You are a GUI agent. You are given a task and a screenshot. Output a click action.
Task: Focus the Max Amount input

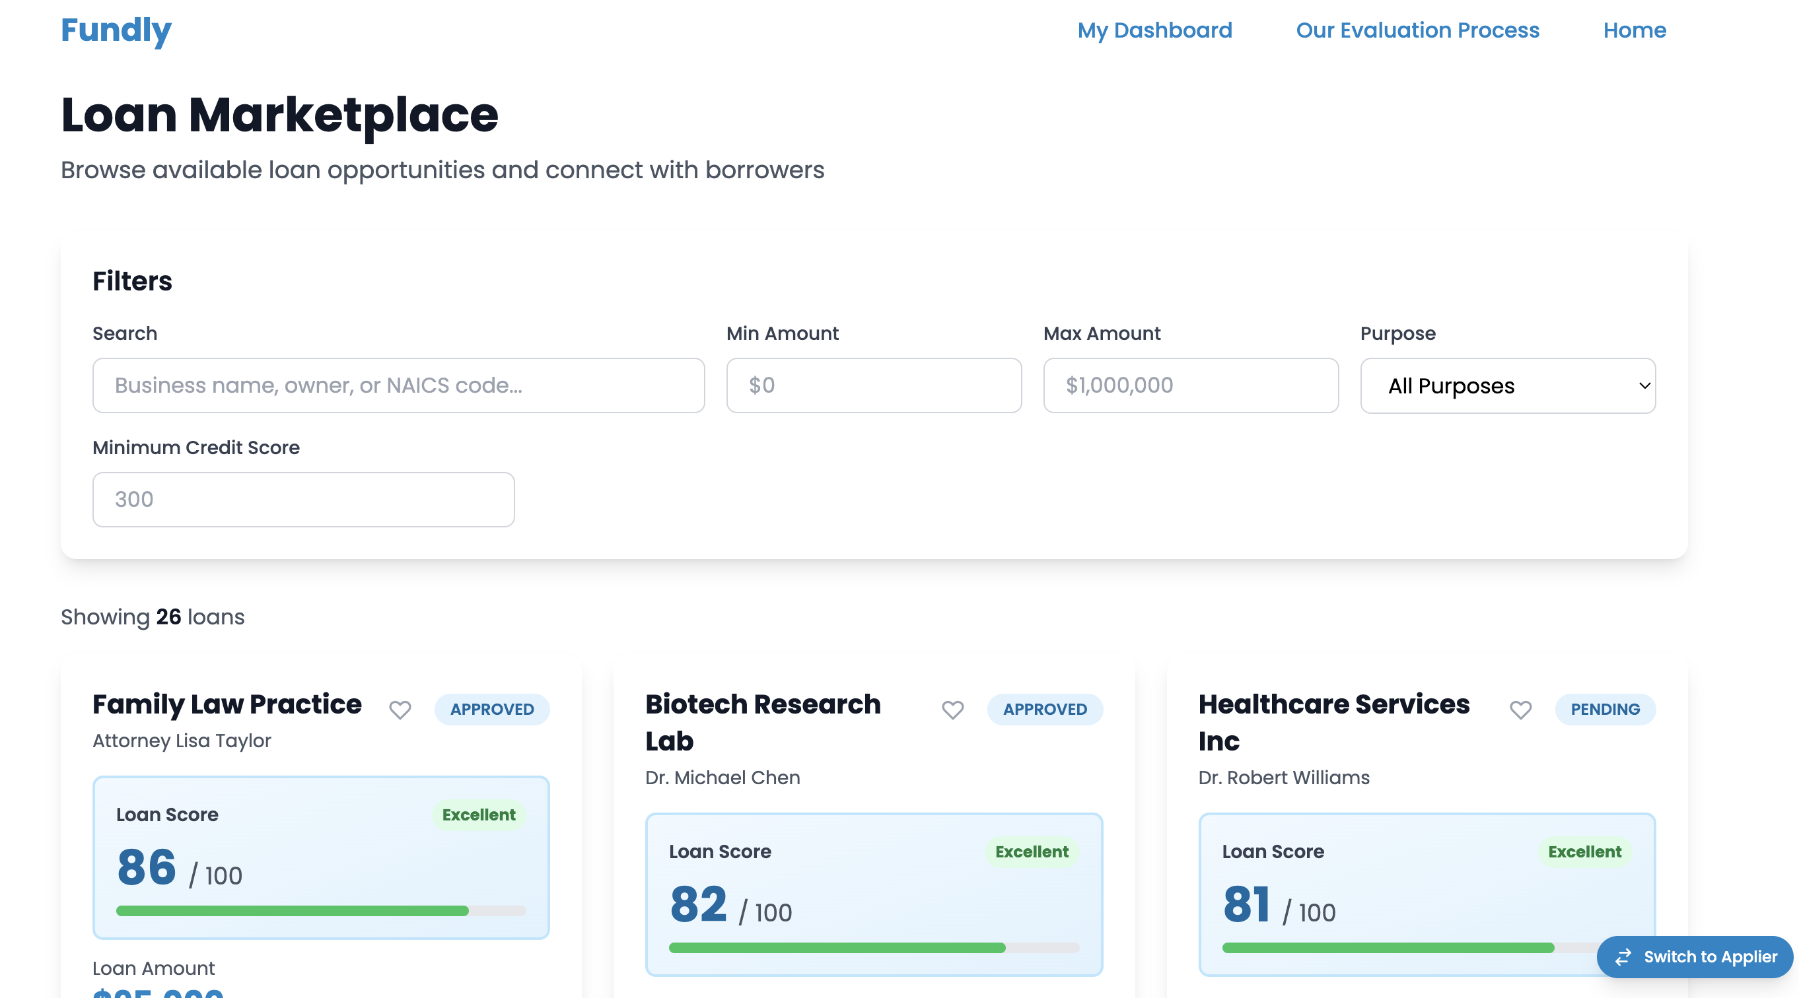coord(1190,386)
